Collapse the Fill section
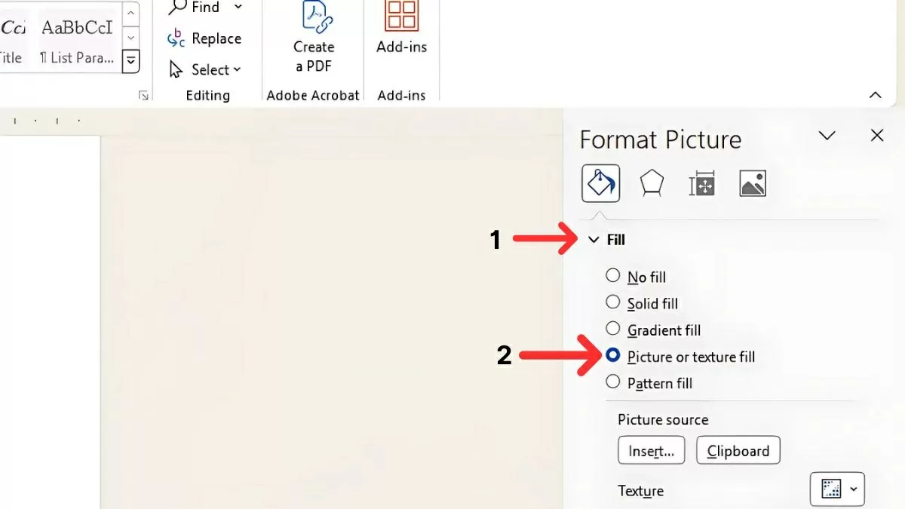The height and width of the screenshot is (509, 905). [x=594, y=239]
